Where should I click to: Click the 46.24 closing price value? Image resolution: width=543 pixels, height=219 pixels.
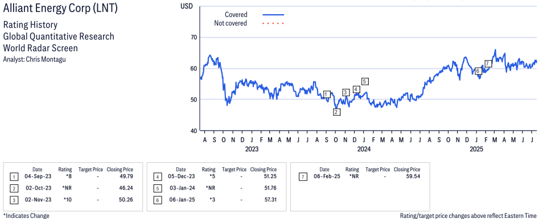[125, 188]
